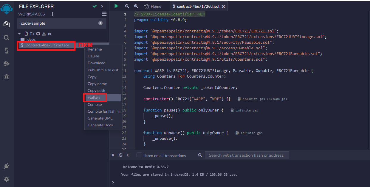Select Flatten from the context menu
Image resolution: width=370 pixels, height=187 pixels.
[x=94, y=98]
